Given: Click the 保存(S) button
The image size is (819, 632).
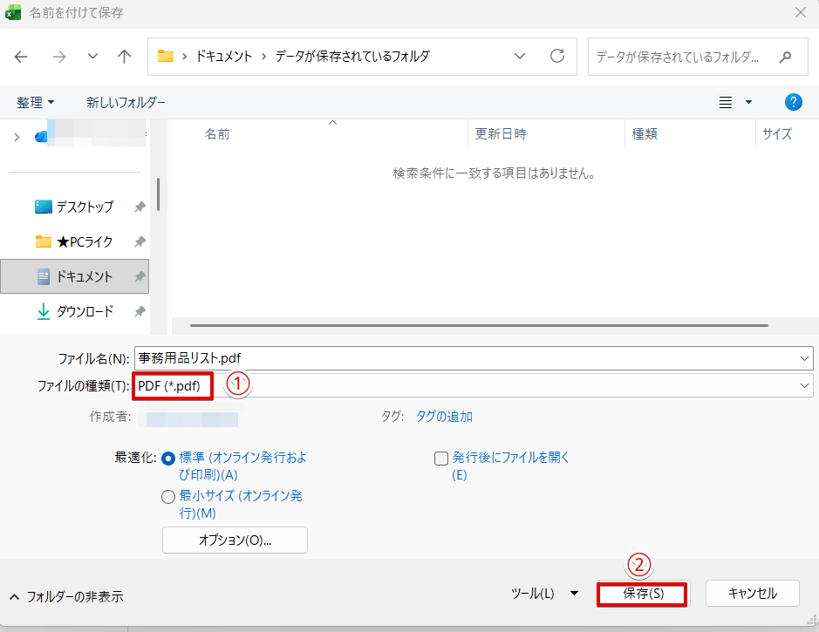Looking at the screenshot, I should pyautogui.click(x=642, y=593).
